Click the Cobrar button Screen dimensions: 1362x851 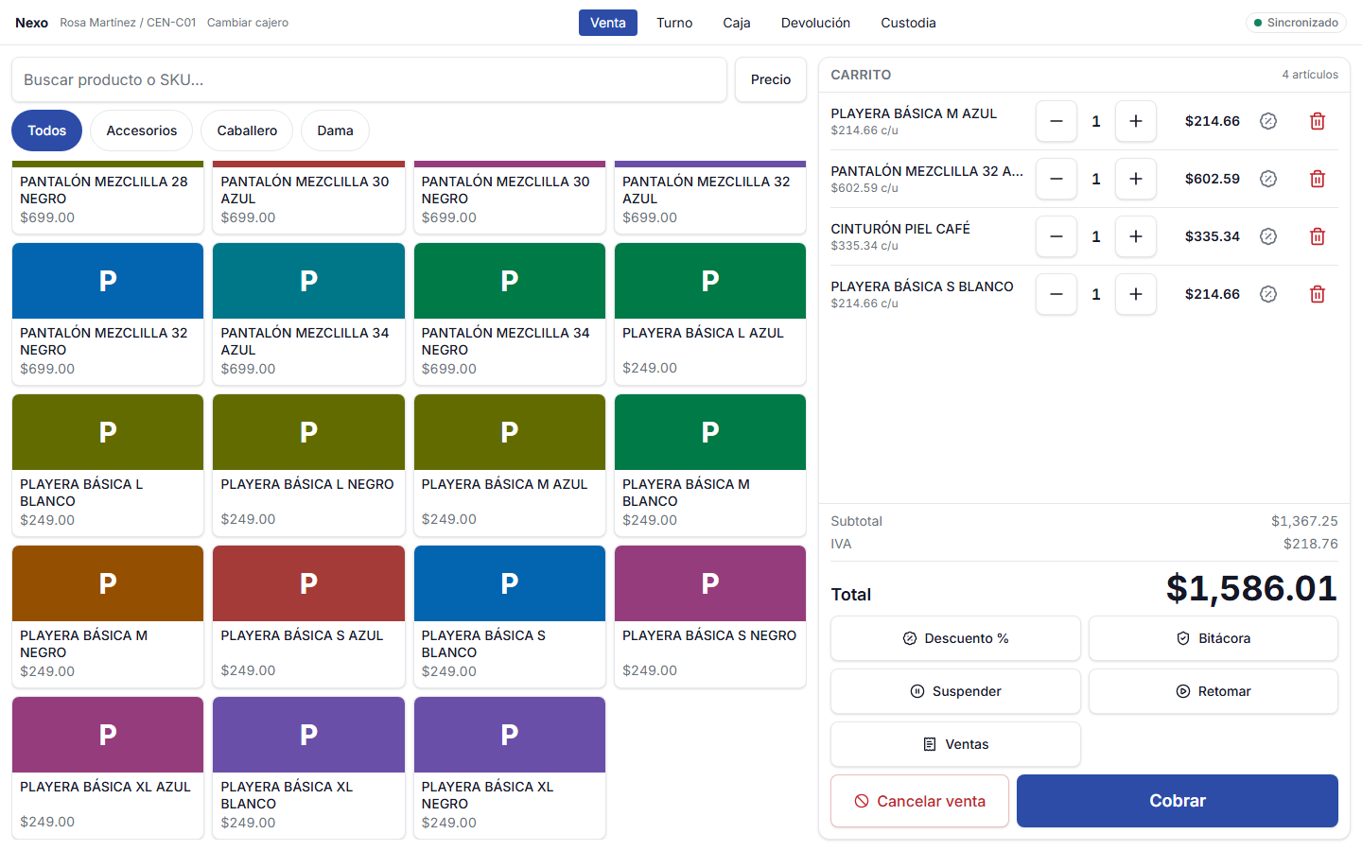1178,801
